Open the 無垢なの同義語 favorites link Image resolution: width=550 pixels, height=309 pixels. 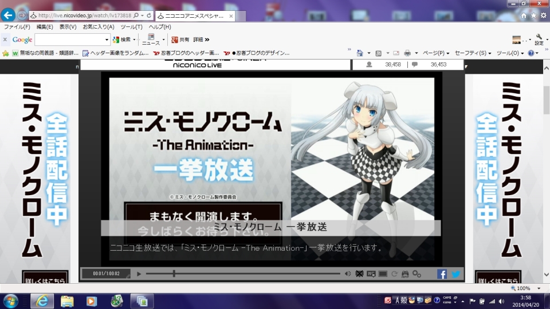[45, 53]
